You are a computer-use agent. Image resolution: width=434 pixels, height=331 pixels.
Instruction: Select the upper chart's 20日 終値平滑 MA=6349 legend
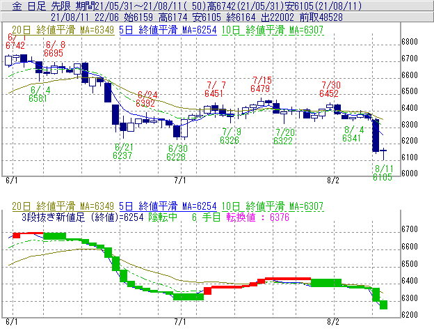click(63, 30)
